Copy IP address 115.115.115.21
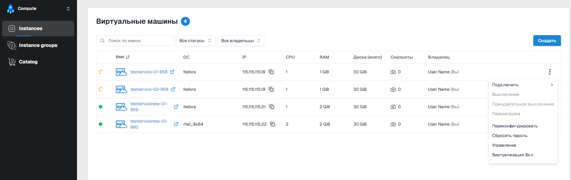The image size is (571, 180). coord(272,107)
